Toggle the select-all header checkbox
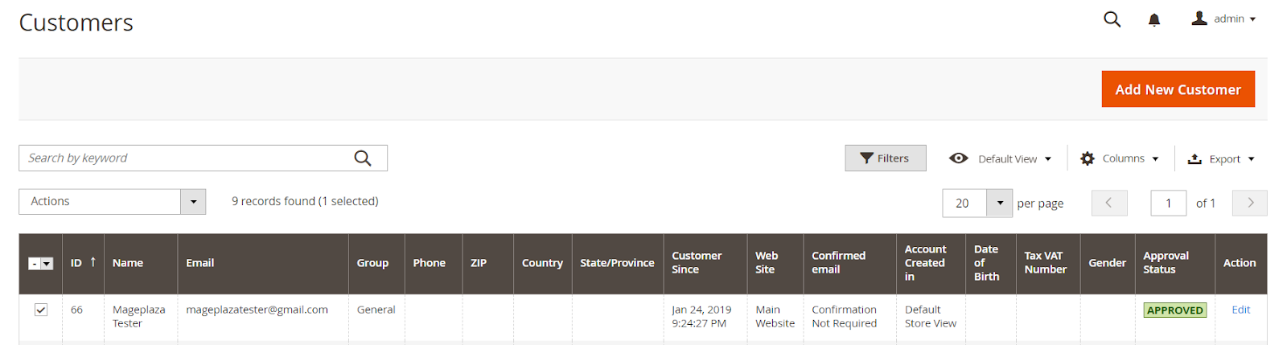The image size is (1287, 345). click(34, 264)
